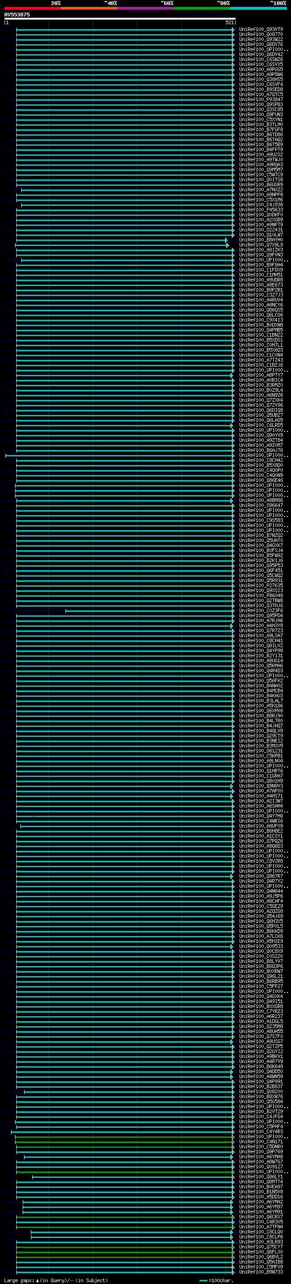Click the UniRef100_A8UG14 label
Image resolution: width=291 pixels, height=1284 pixels.
click(x=261, y=660)
